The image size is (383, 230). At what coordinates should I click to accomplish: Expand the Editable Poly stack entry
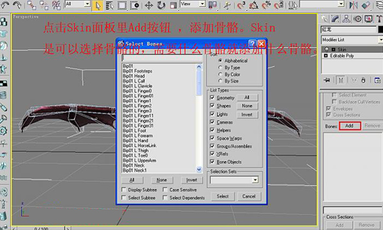pos(326,56)
